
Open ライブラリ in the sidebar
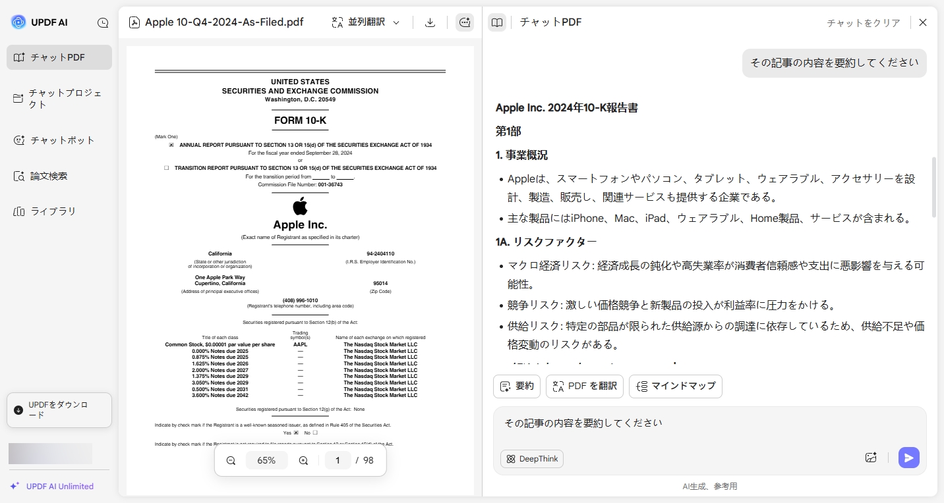click(x=59, y=211)
